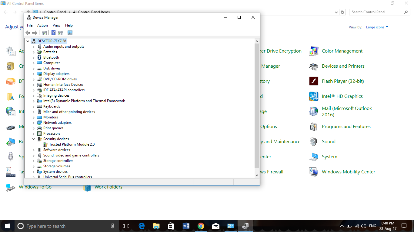The width and height of the screenshot is (414, 232).
Task: Click the Show/Hide Console Tree toolbar icon
Action: (x=44, y=33)
